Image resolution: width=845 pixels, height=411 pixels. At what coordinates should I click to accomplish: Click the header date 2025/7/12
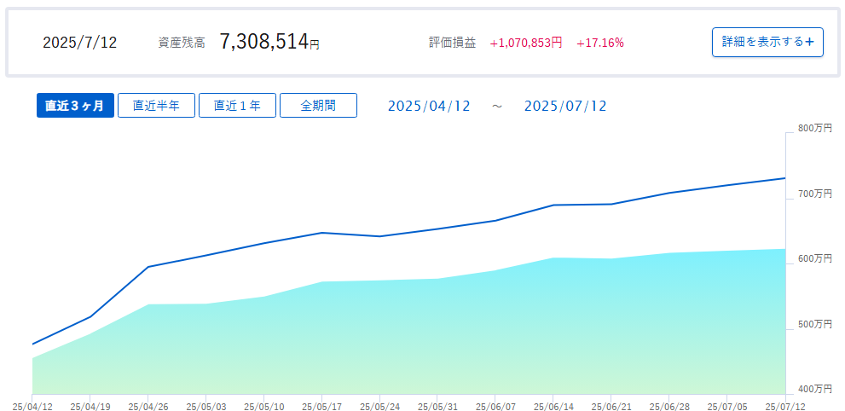80,43
